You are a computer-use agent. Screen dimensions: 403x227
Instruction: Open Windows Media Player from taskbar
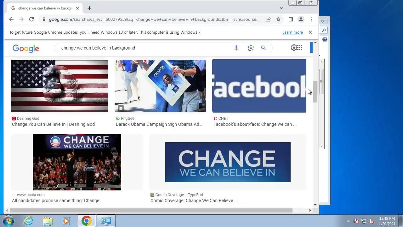(66, 221)
